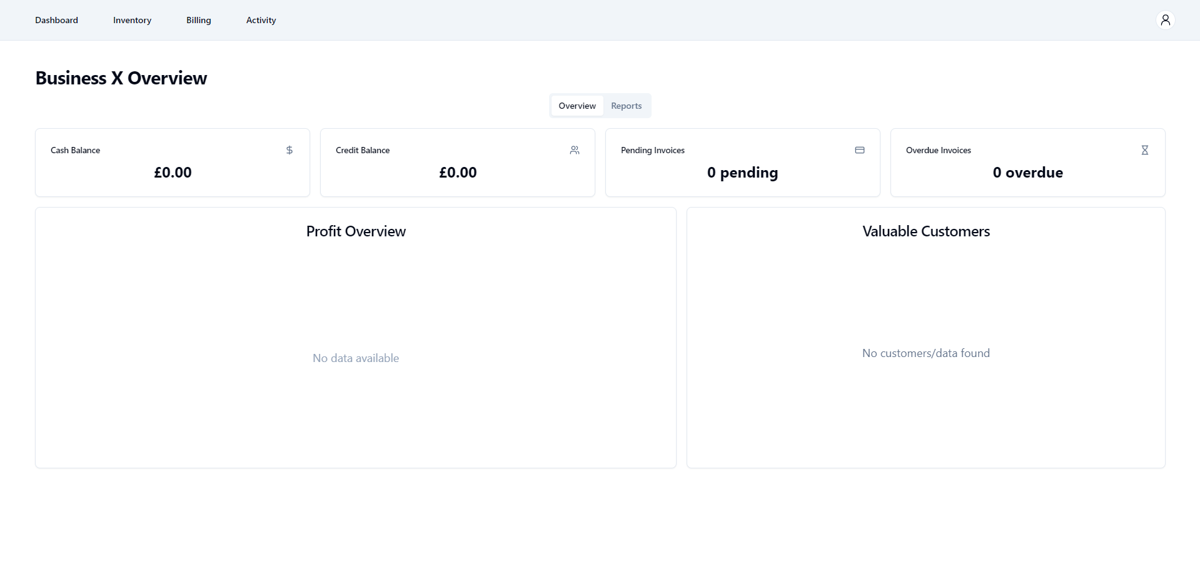Switch to the Reports tab
This screenshot has width=1200, height=569.
pos(626,106)
